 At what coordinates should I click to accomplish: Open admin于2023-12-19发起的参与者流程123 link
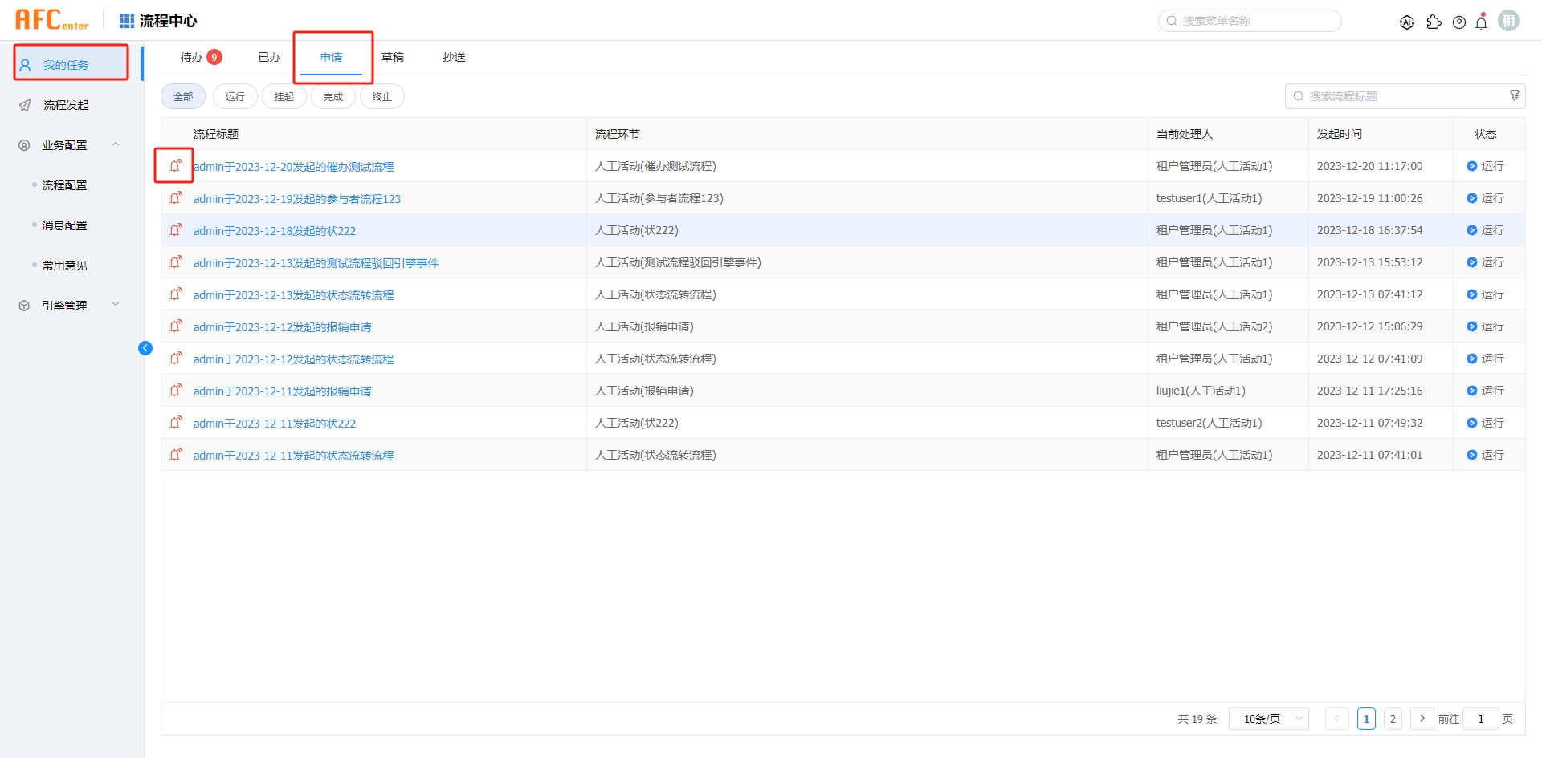[296, 199]
